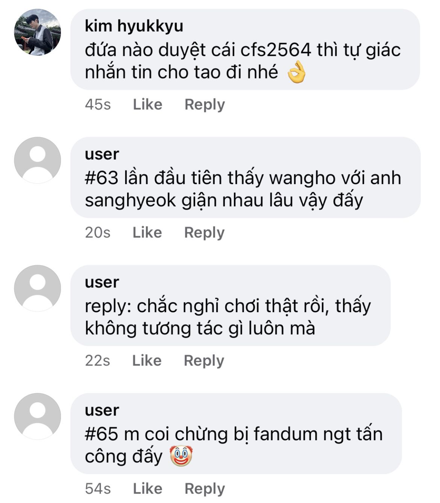Click the OK hand emoji
440x503 pixels.
296,72
